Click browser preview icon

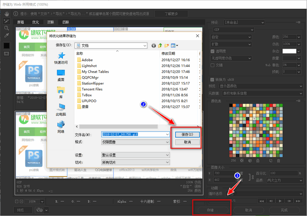39,210
